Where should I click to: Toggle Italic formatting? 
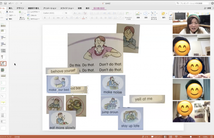pyautogui.click(x=49, y=18)
